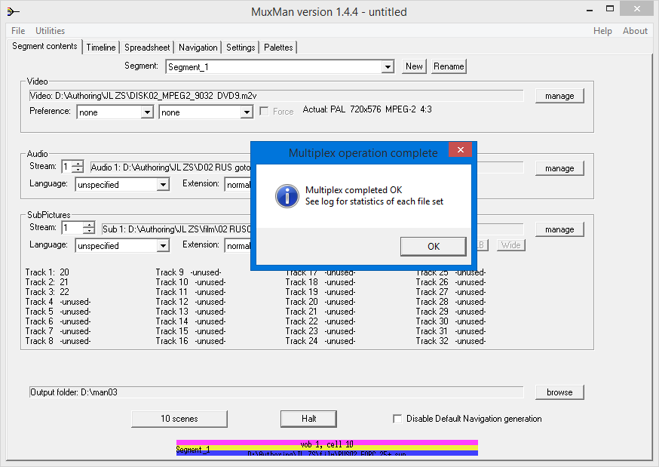Open the second video Preference dropdown
Screen dimensions: 659x467
247,112
